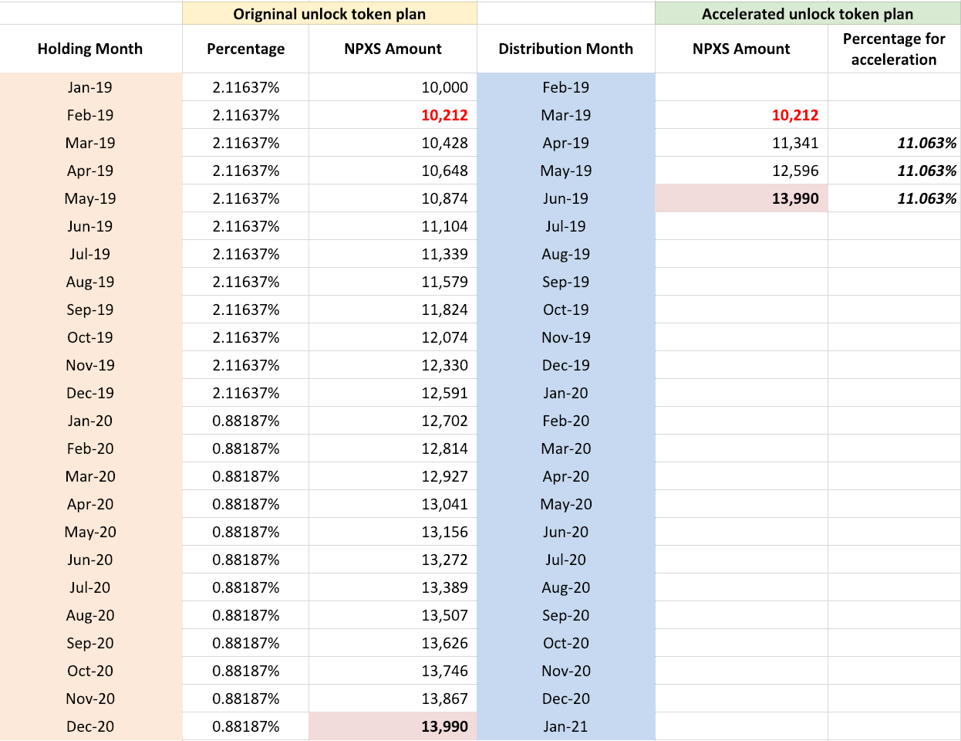Select holding month Jan-19 cell

point(90,87)
